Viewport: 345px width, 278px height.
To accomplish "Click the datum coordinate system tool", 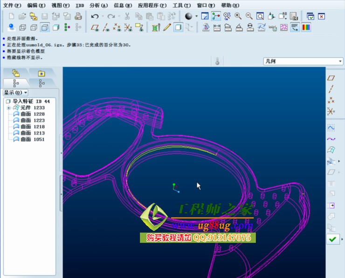I will [x=331, y=111].
